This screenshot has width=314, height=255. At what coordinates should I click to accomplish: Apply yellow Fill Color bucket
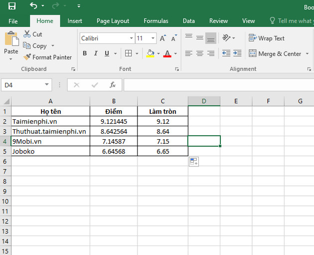[x=150, y=53]
